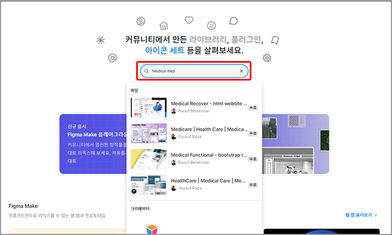The width and height of the screenshot is (392, 235).
Task: Click Raouf Belakhdar avatar under Medical Recover
Action: (x=174, y=111)
